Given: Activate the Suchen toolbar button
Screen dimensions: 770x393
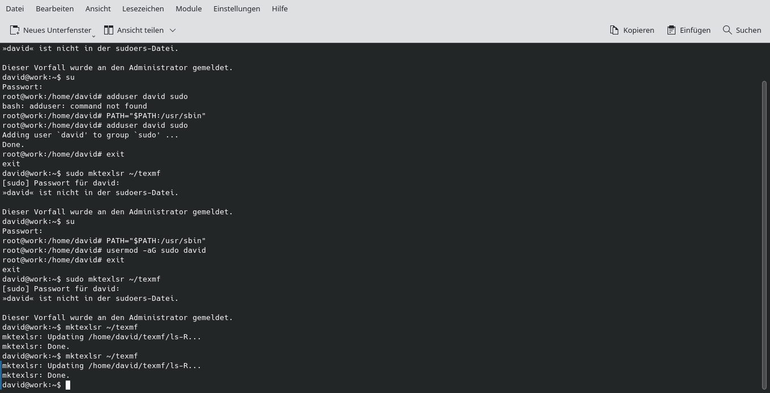Looking at the screenshot, I should pos(742,30).
